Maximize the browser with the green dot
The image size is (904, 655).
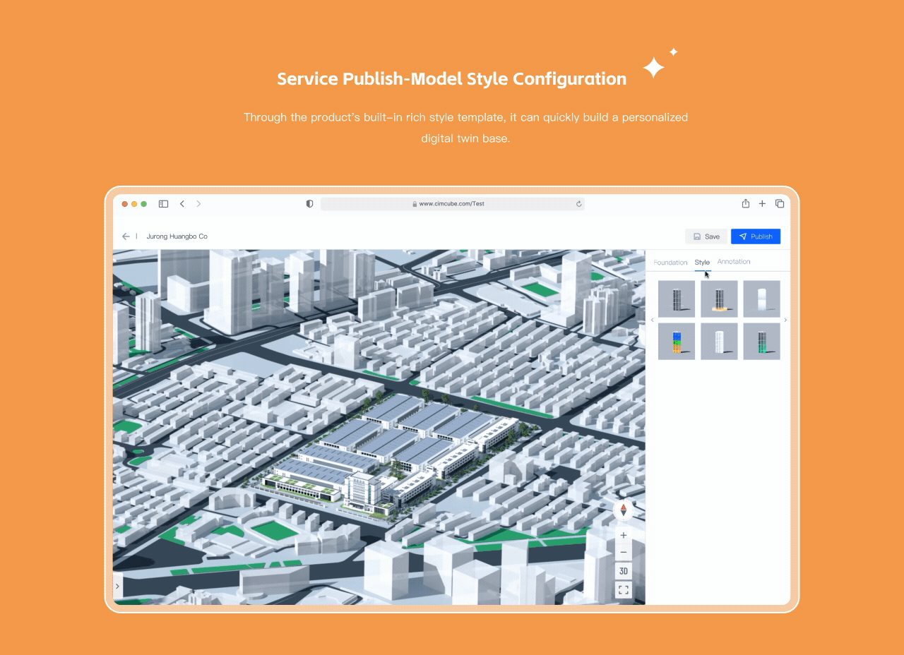tap(143, 204)
